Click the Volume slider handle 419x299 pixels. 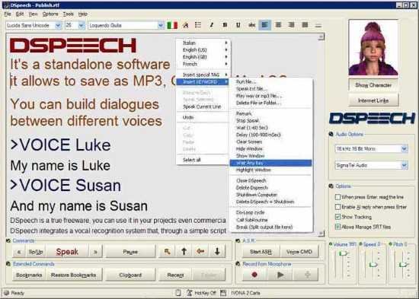[x=343, y=253]
